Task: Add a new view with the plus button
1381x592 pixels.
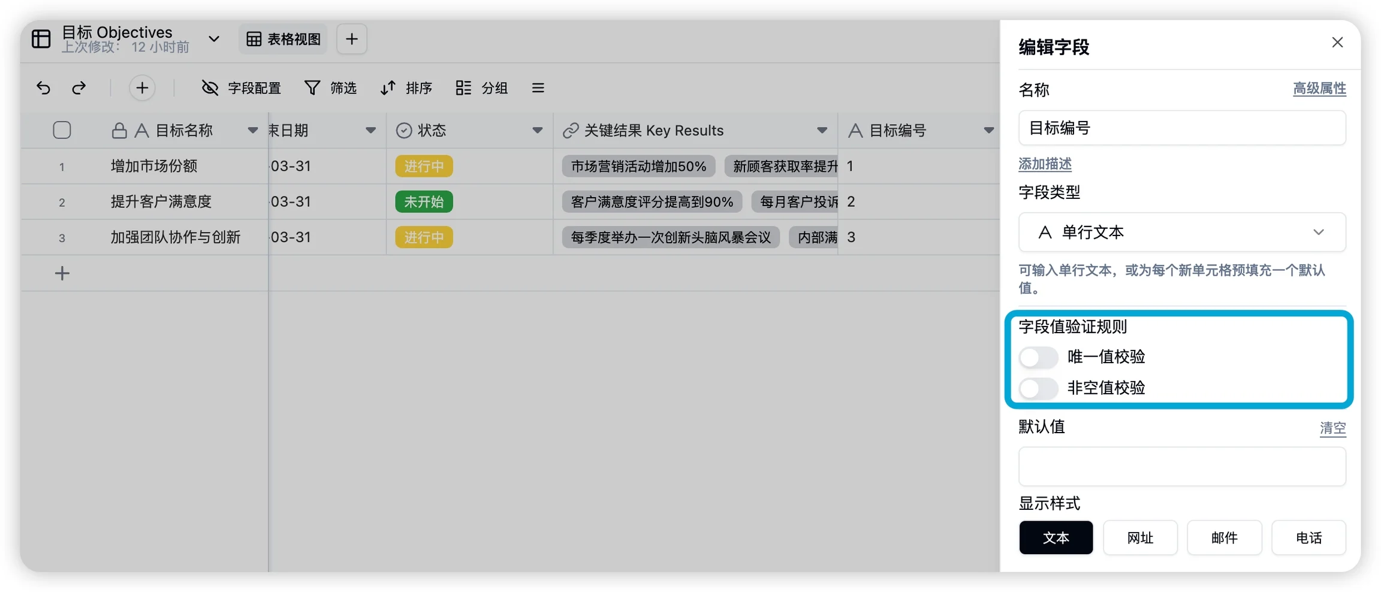Action: (x=352, y=39)
